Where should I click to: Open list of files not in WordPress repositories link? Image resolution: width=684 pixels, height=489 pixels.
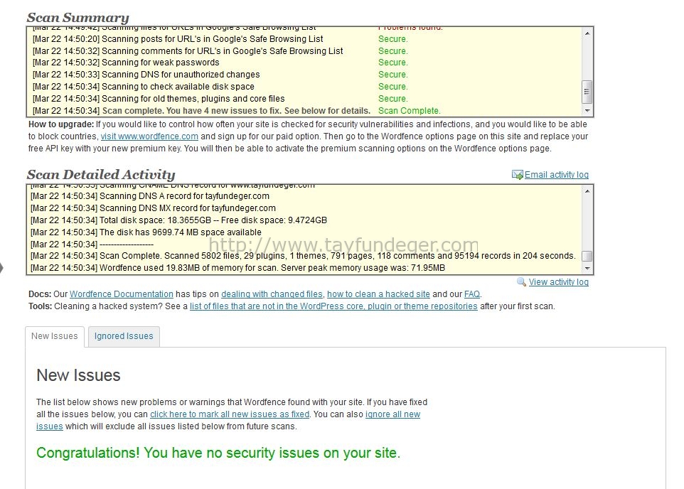click(333, 306)
